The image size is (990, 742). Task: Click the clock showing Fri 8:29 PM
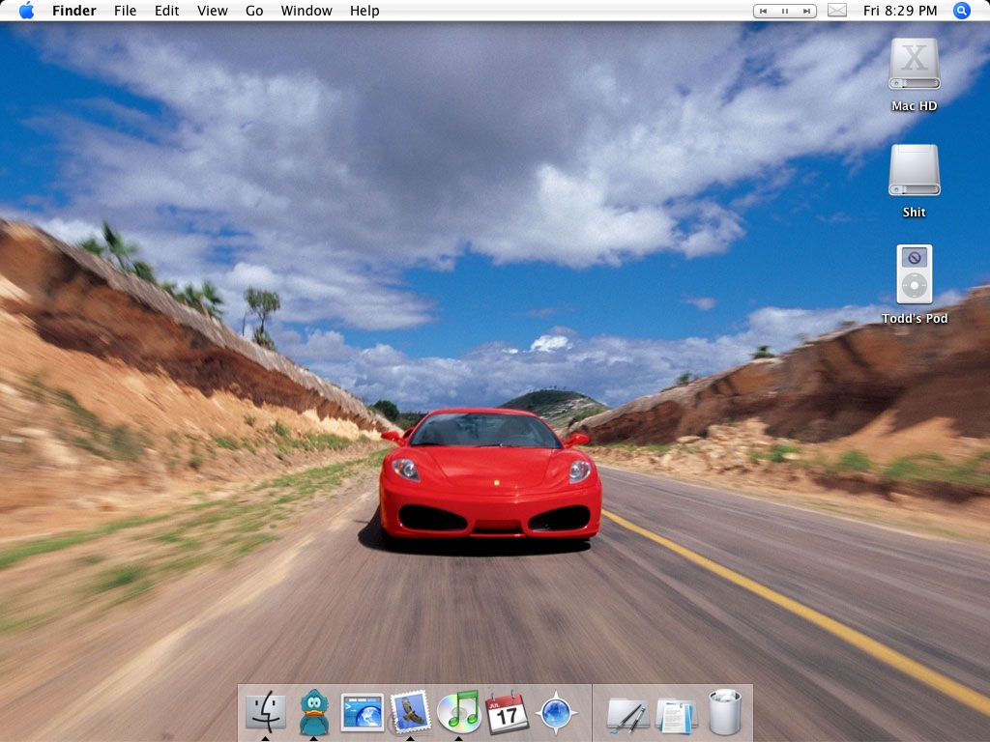point(899,11)
